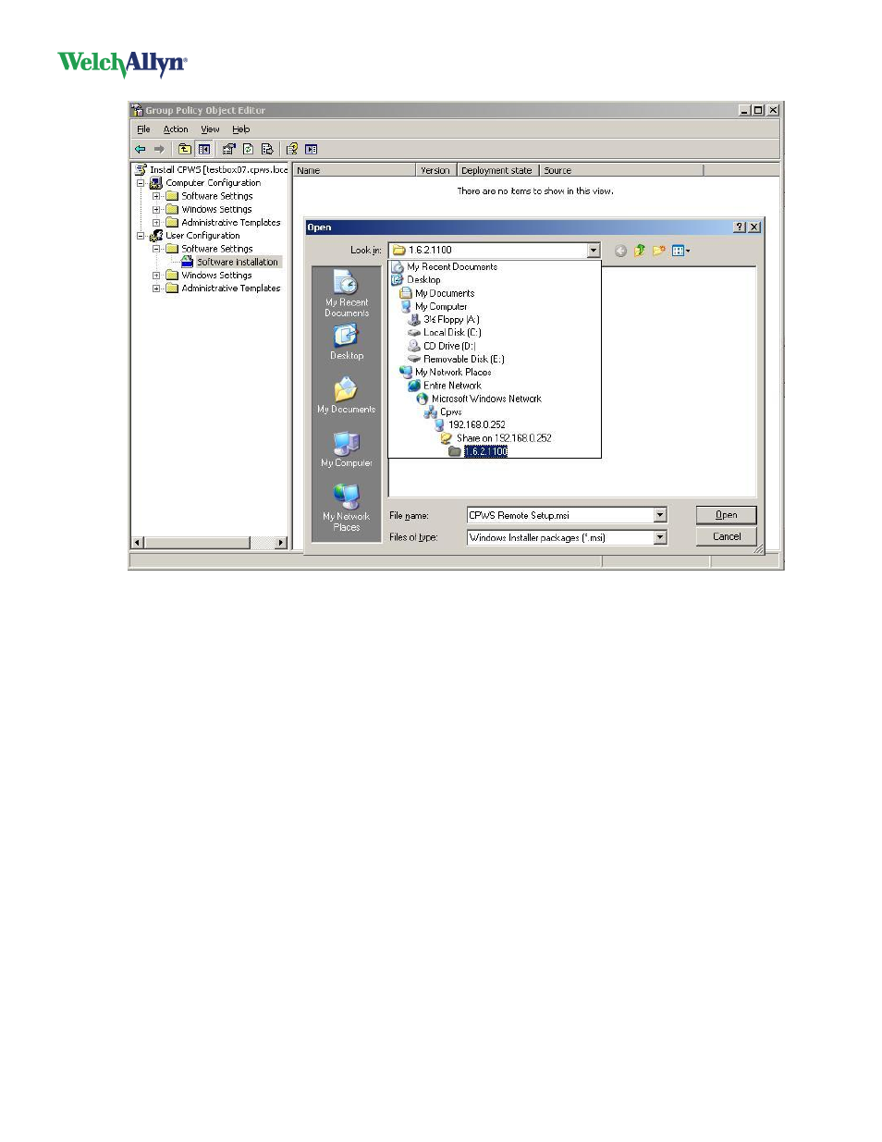Screen dimensions: 882x1142
Task: Open the View menu
Action: click(210, 129)
